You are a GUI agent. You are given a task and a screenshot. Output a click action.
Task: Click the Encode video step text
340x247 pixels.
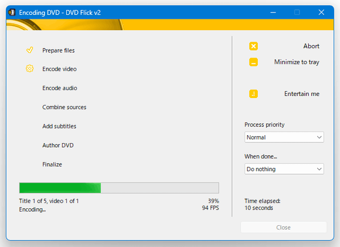[59, 69]
